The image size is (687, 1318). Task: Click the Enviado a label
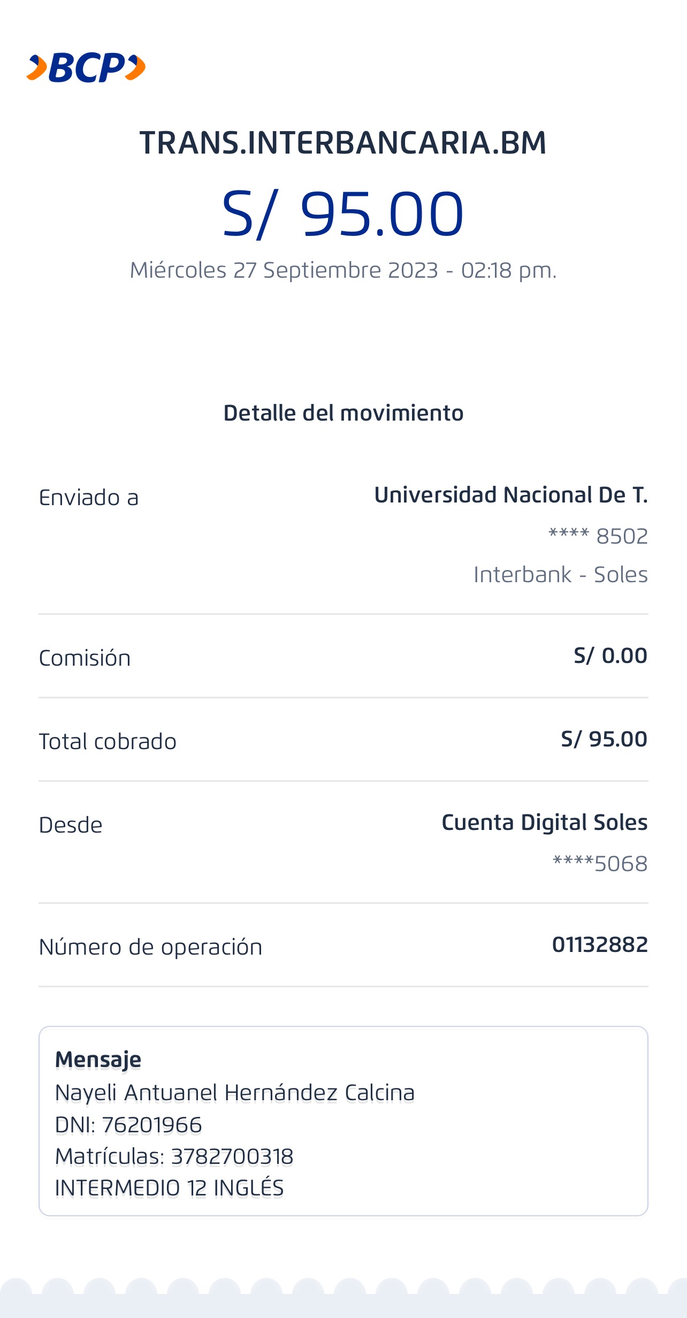89,498
